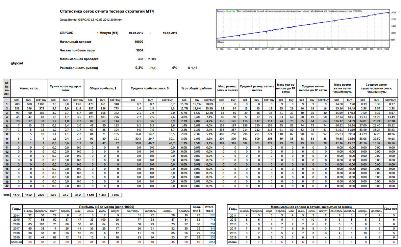The height and width of the screenshot is (247, 401).
Task: Click the total sell profit '1 610'
Action: (90, 195)
